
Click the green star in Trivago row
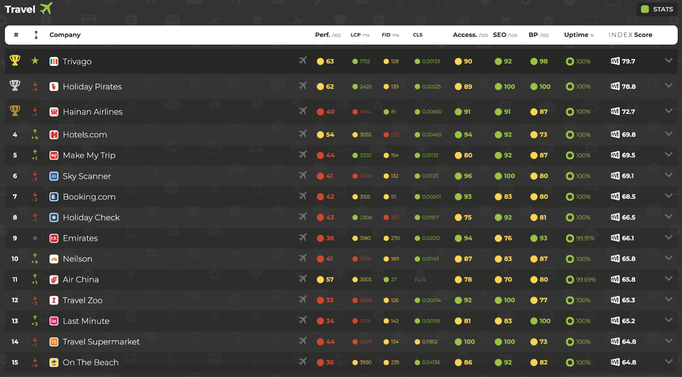(35, 61)
